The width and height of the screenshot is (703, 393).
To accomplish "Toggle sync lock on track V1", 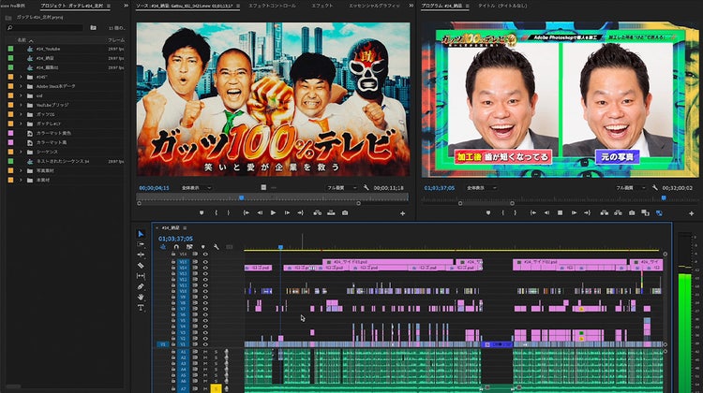I will point(195,344).
